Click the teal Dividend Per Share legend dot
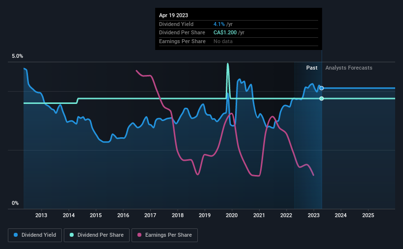The width and height of the screenshot is (403, 249). (72, 235)
